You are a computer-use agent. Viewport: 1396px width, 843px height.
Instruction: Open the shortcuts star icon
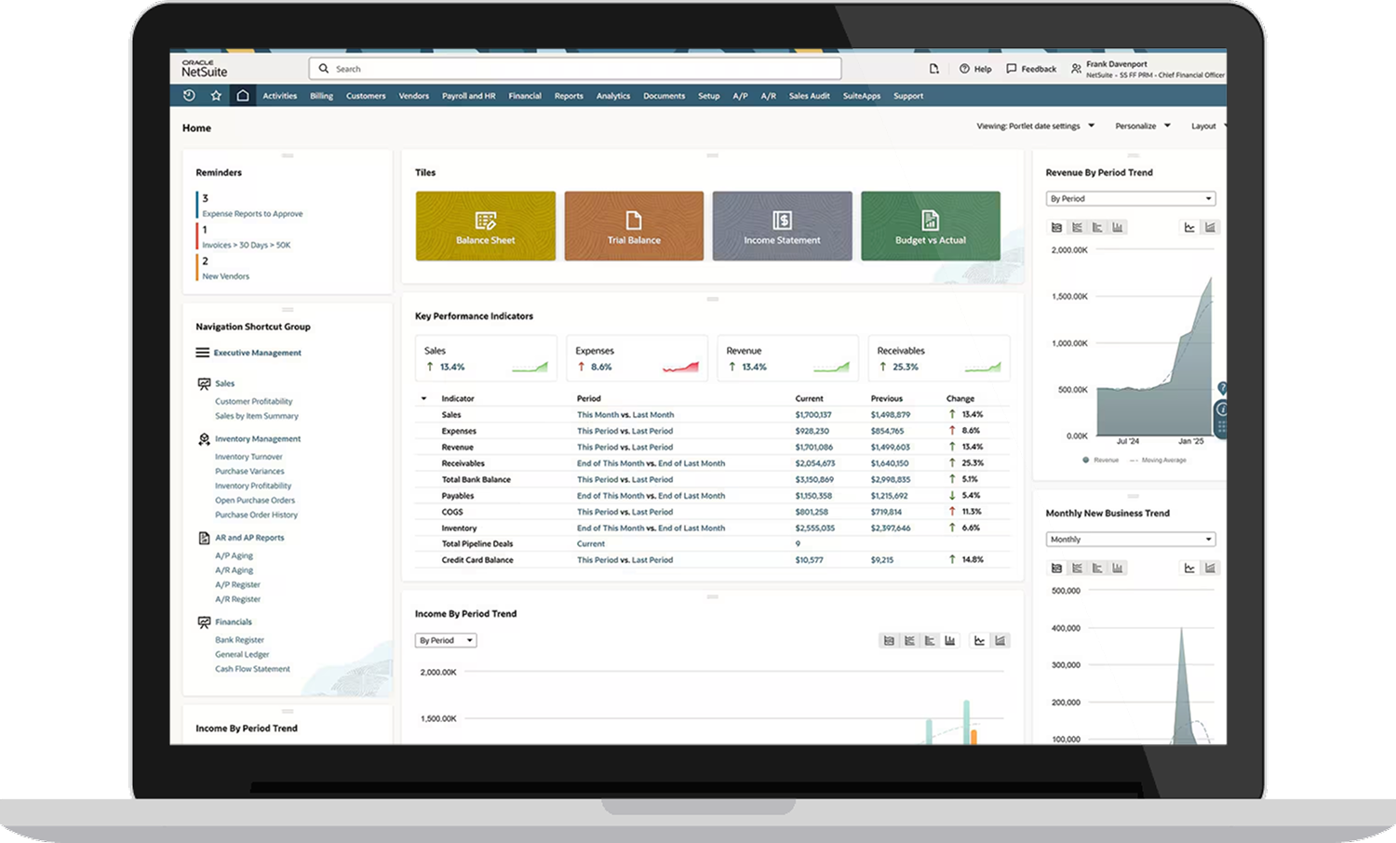(215, 95)
